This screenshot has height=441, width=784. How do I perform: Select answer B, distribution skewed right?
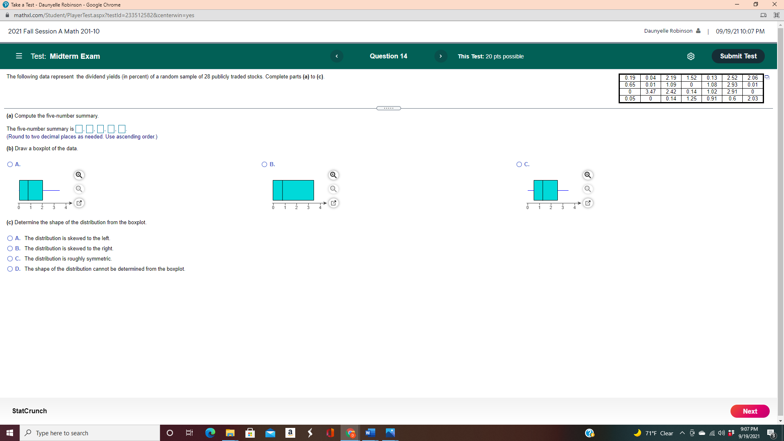[9, 248]
